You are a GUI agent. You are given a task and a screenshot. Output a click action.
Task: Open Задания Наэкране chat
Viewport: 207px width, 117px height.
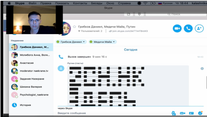point(31,79)
